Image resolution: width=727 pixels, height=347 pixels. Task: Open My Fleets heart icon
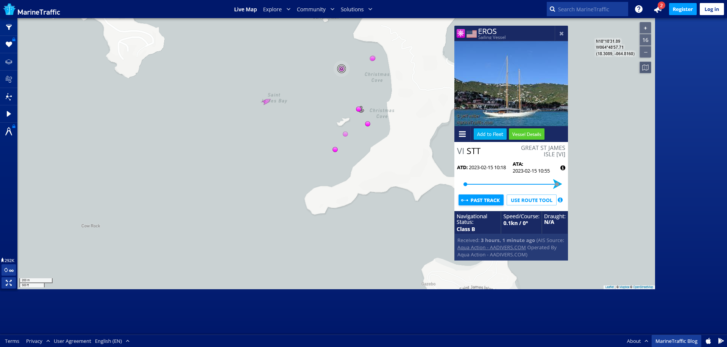click(9, 45)
